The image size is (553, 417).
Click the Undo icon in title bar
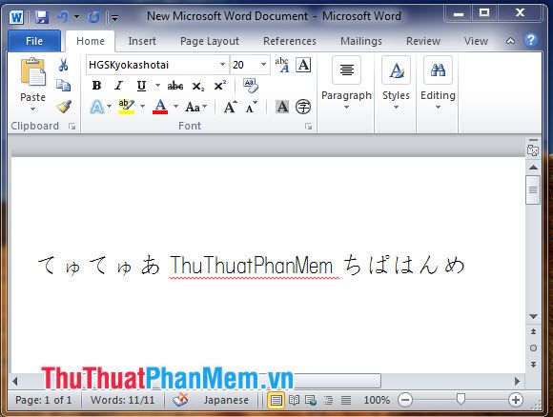[63, 16]
